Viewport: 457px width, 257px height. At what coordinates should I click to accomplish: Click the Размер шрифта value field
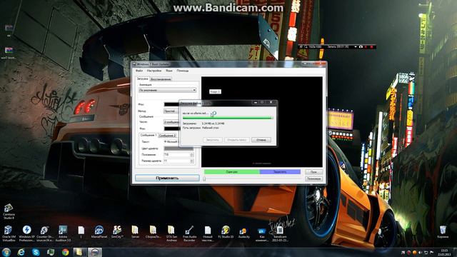click(x=176, y=161)
